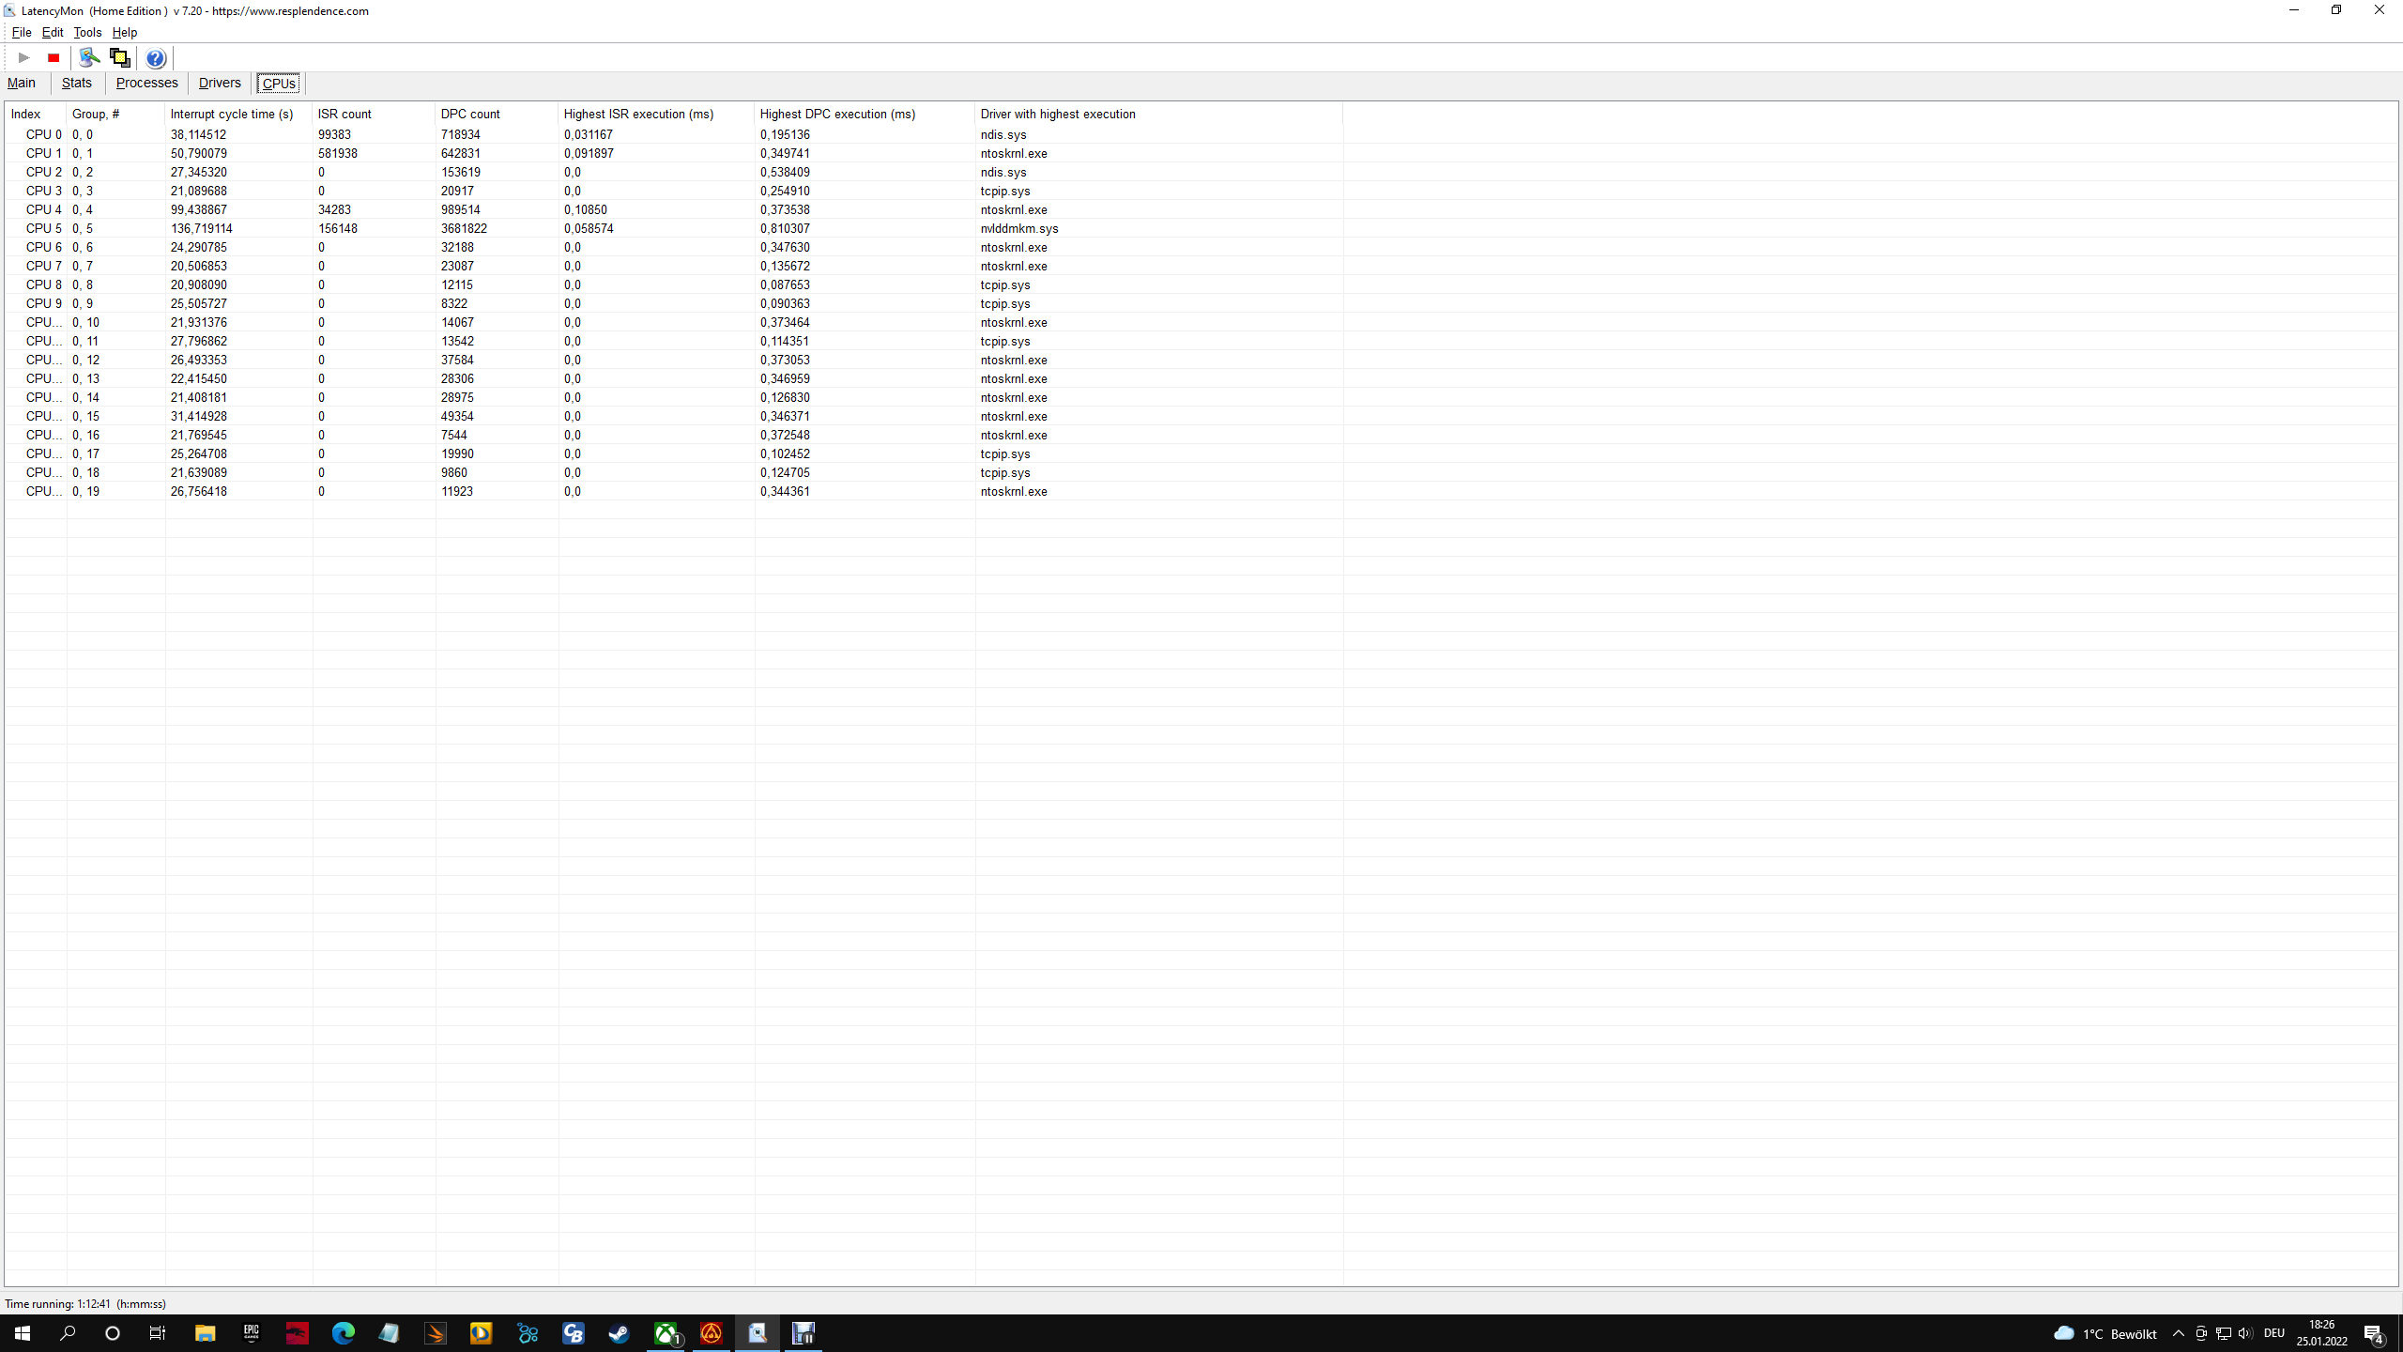Switch to the Drivers tab

[220, 83]
